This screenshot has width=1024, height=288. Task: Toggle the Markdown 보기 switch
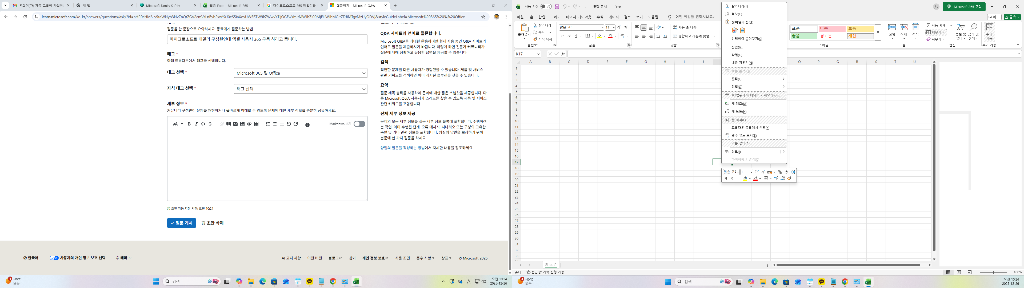[359, 124]
